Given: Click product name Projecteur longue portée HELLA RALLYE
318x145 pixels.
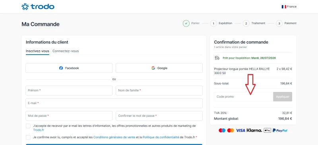Looking at the screenshot, I should (x=242, y=71).
